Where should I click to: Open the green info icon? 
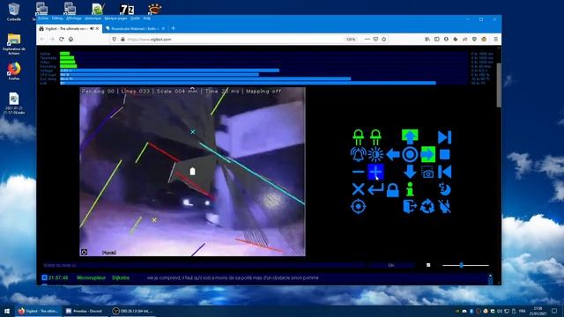tap(410, 189)
